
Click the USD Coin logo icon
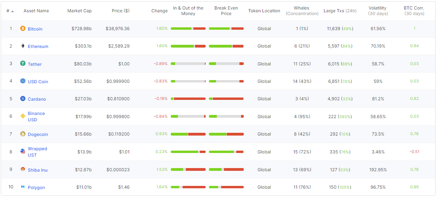point(23,81)
